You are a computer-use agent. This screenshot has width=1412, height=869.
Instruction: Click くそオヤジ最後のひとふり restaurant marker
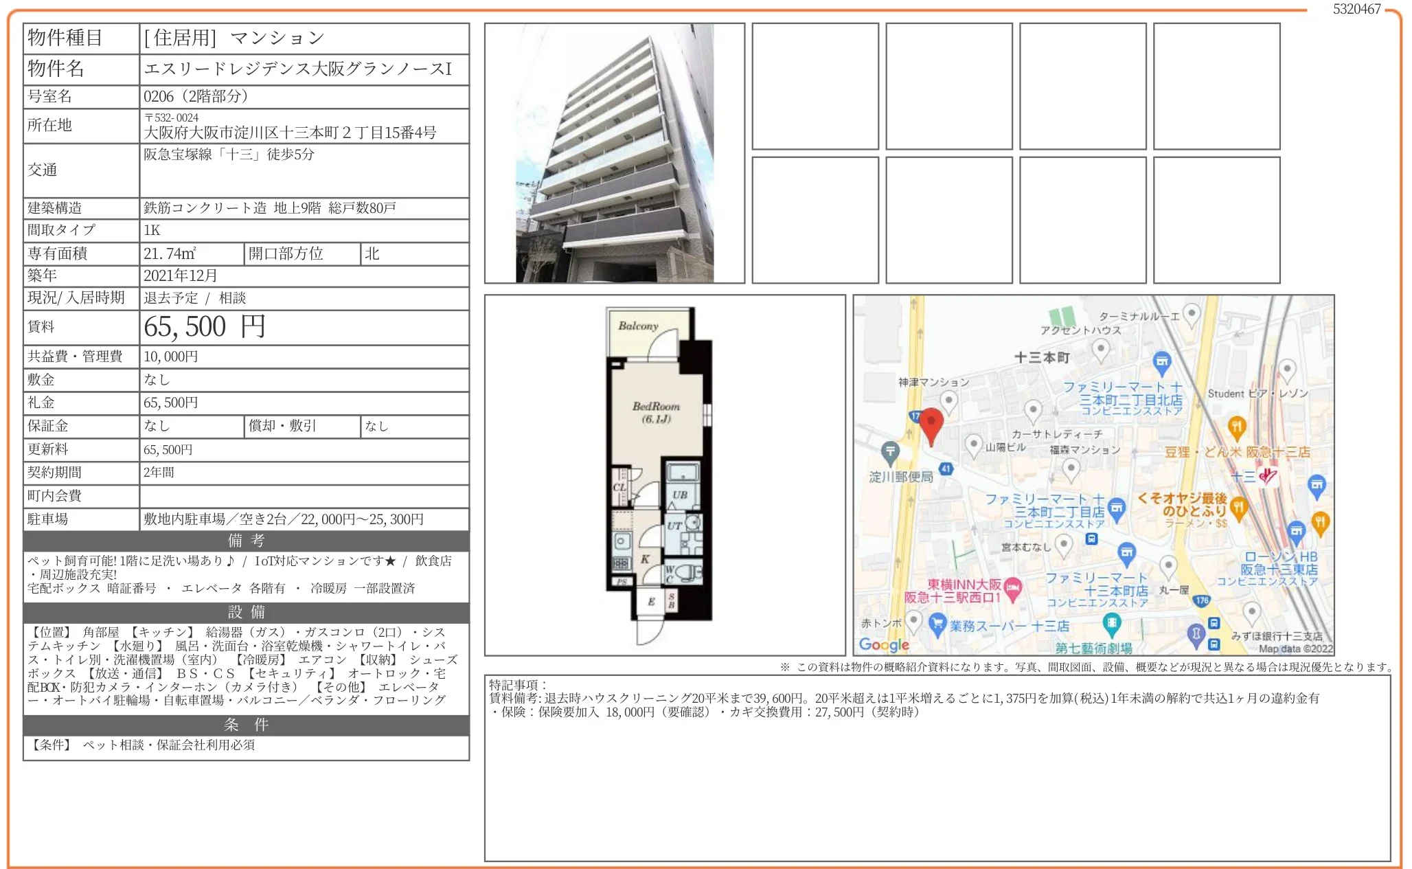pyautogui.click(x=1238, y=508)
